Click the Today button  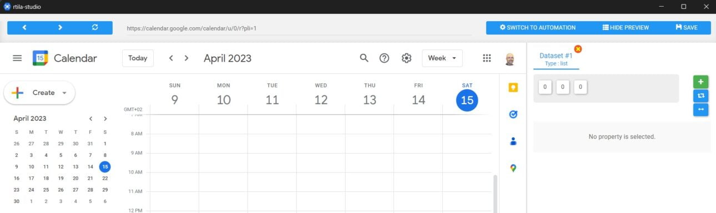tap(138, 58)
